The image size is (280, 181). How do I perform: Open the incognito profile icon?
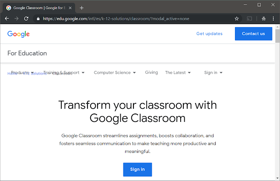coord(263,18)
